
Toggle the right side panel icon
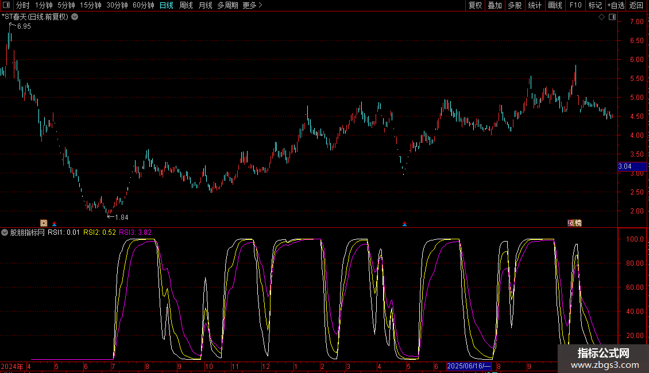[x=612, y=17]
